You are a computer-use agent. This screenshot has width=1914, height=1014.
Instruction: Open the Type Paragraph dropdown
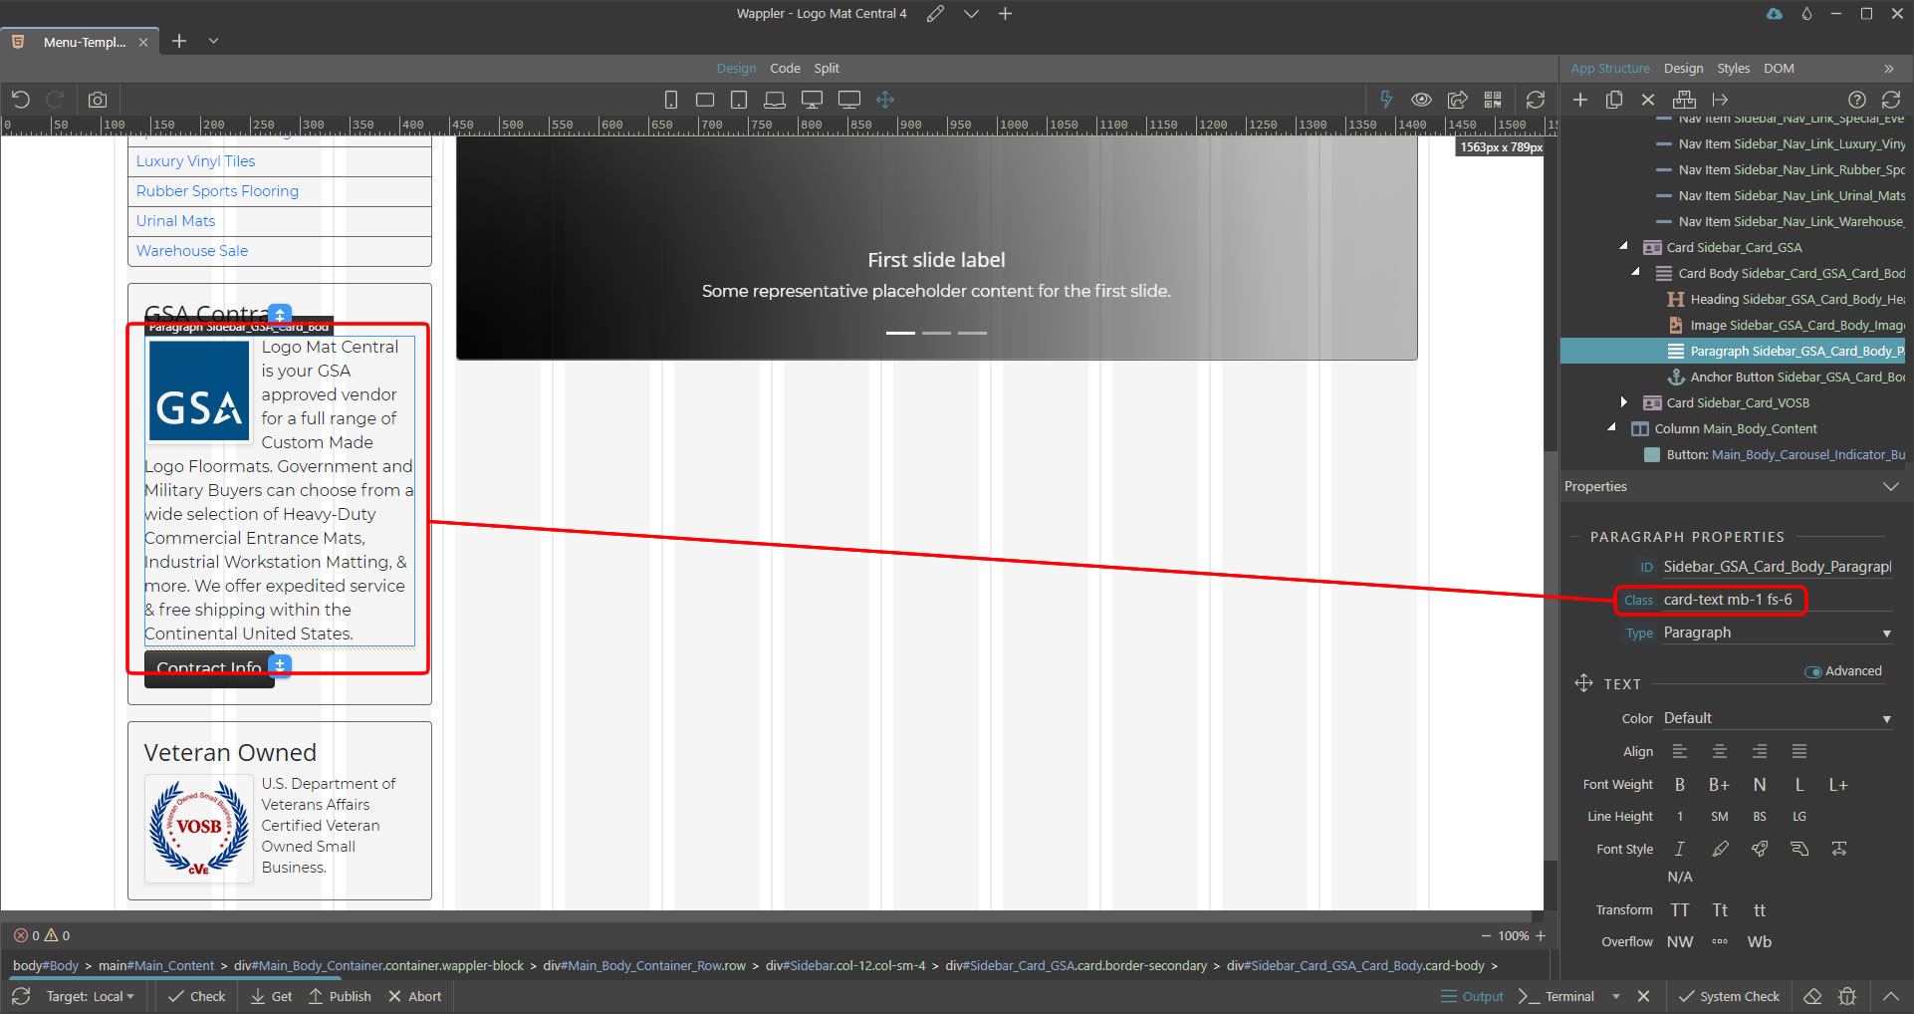pos(1777,633)
